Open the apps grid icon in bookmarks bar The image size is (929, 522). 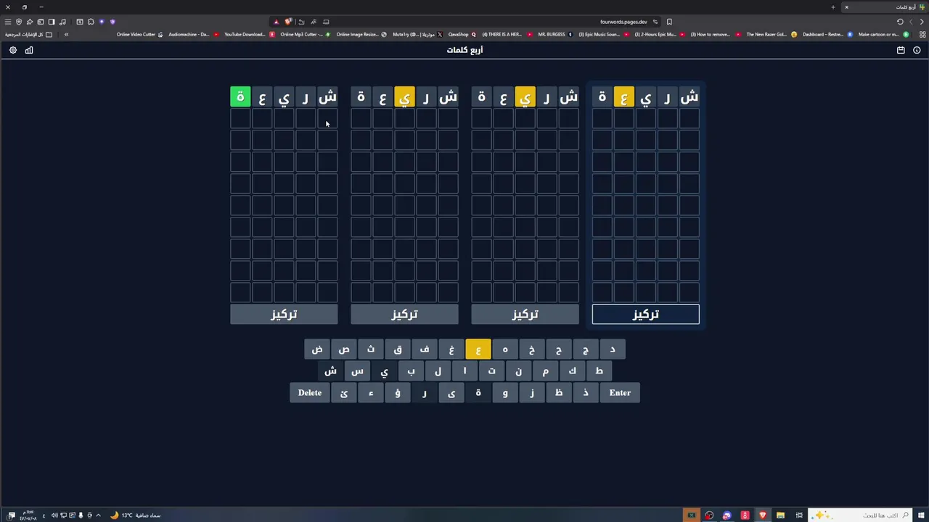point(922,34)
